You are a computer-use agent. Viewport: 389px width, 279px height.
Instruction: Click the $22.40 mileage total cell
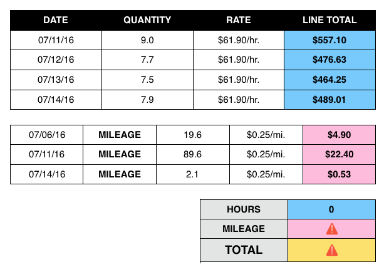pyautogui.click(x=338, y=154)
